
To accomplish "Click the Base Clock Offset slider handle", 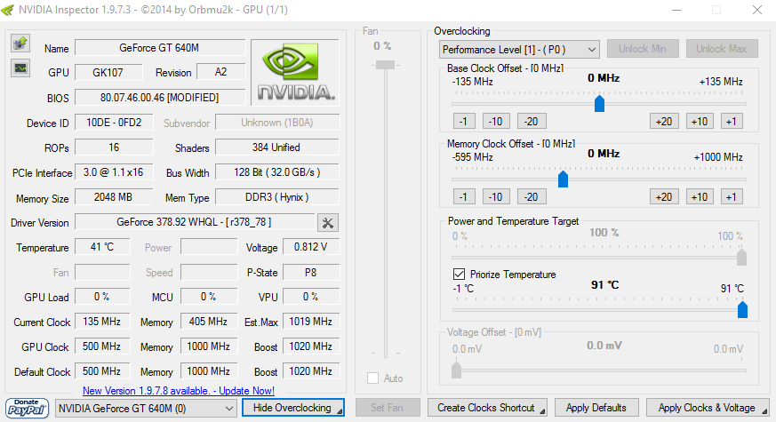I will coord(599,103).
